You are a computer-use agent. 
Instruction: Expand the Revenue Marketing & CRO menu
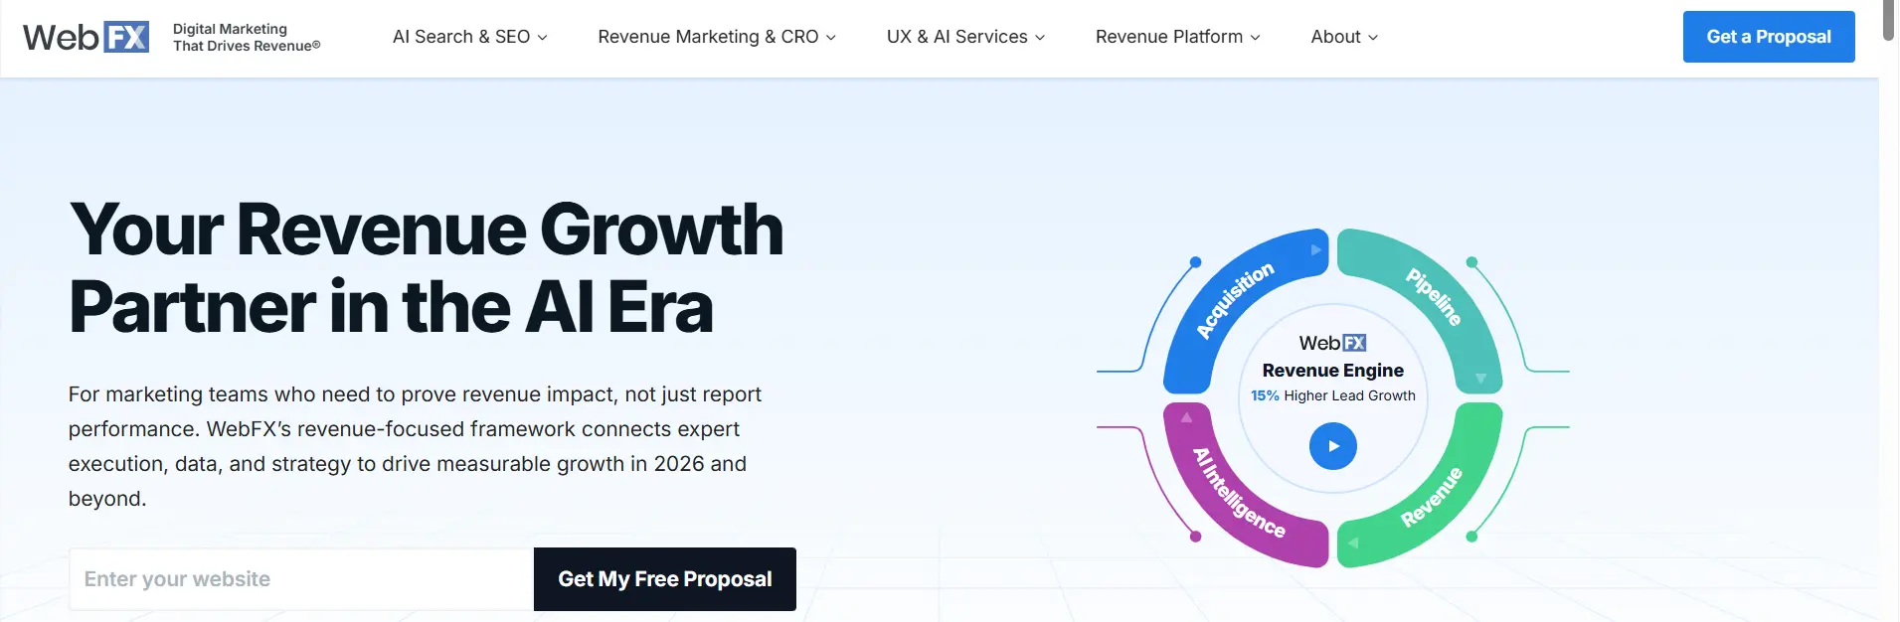717,37
